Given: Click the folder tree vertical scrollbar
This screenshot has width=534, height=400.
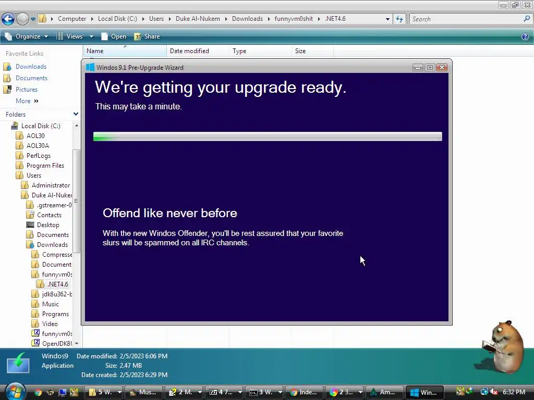Looking at the screenshot, I should point(76,201).
